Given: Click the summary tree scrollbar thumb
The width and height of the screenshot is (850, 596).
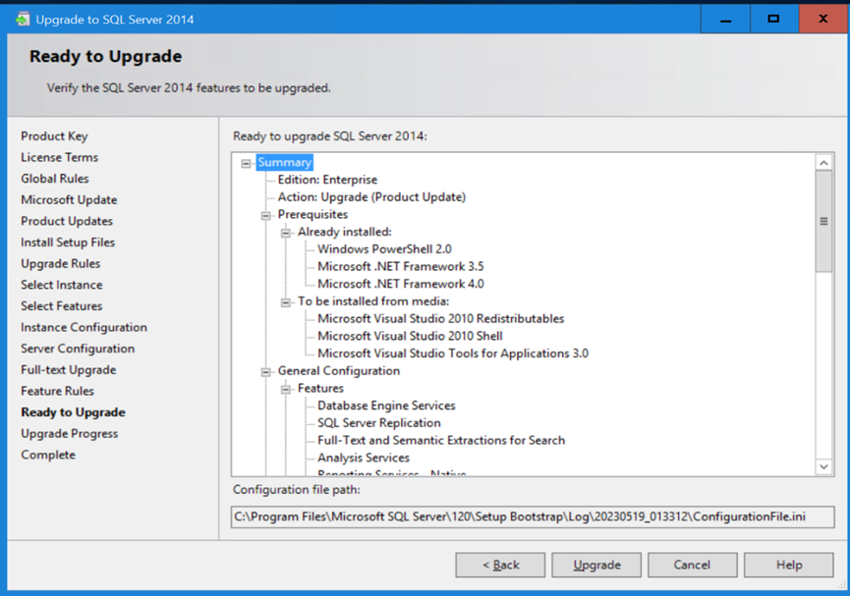Looking at the screenshot, I should (x=824, y=221).
